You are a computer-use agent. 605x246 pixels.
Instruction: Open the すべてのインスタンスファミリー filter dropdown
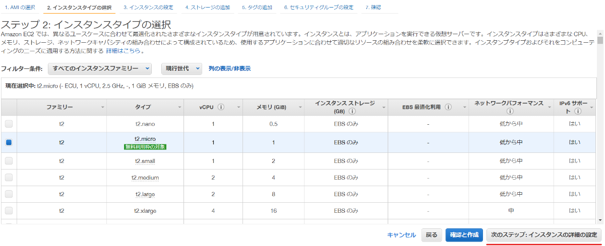point(100,68)
